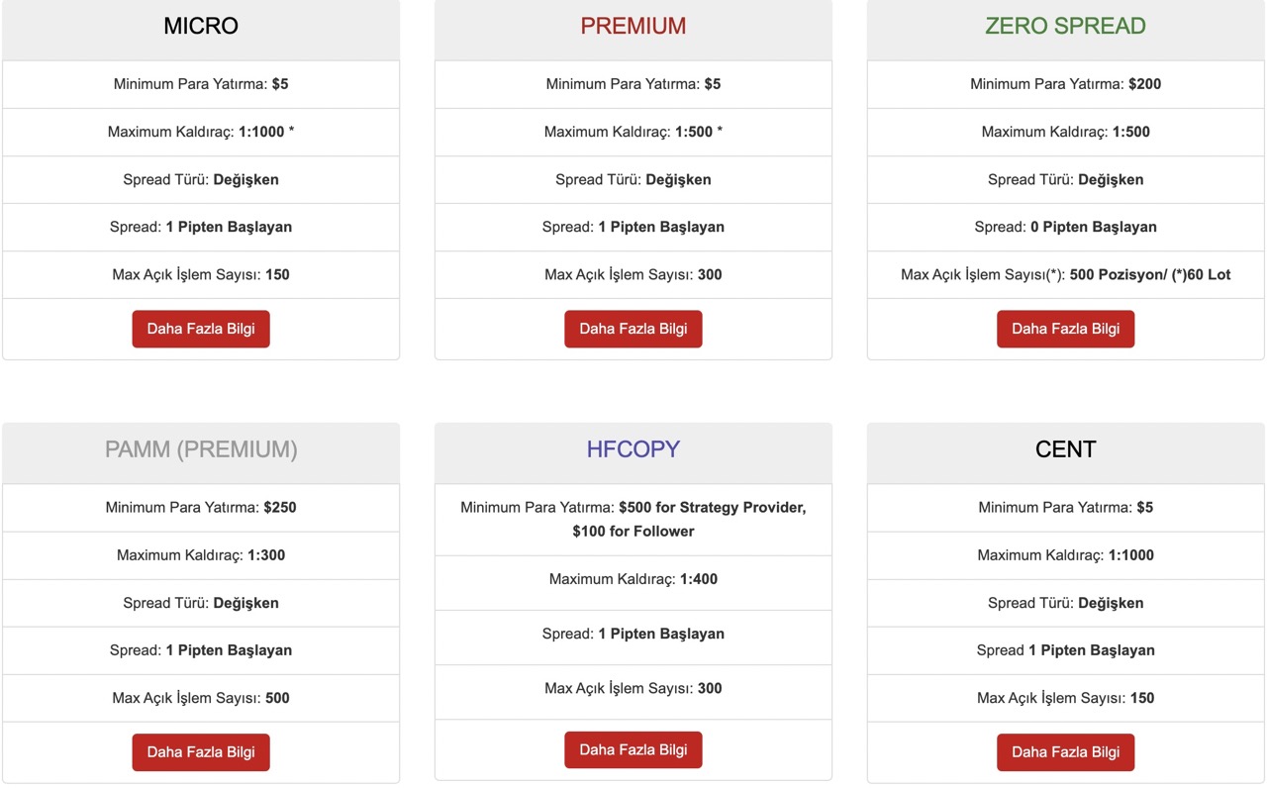This screenshot has width=1267, height=788.
Task: Click PAMM minimum deposit $250 row
Action: [201, 507]
